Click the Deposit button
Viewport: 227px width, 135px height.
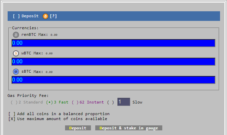pyautogui.click(x=78, y=128)
